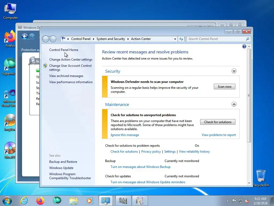274x206 pixels.
Task: Click the arrow before Control Panel breadcrumb
Action: (x=68, y=39)
